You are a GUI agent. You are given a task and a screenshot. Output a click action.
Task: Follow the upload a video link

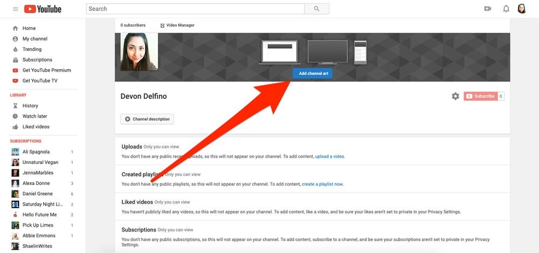pyautogui.click(x=329, y=156)
